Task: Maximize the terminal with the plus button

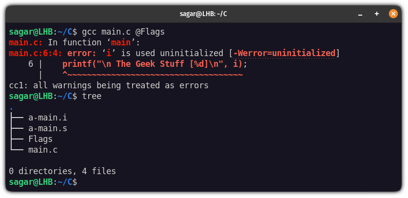Action: (377, 14)
